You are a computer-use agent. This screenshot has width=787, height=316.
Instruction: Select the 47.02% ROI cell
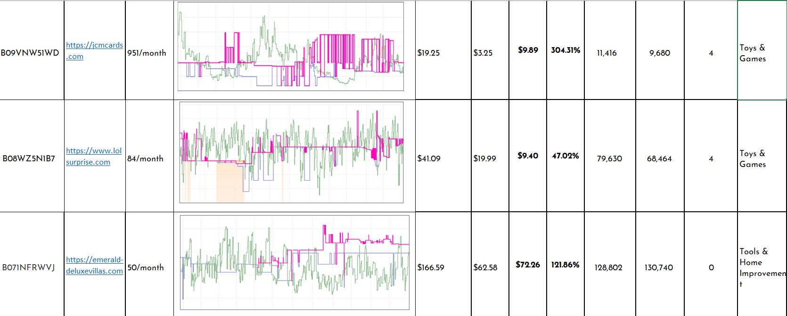pos(566,156)
